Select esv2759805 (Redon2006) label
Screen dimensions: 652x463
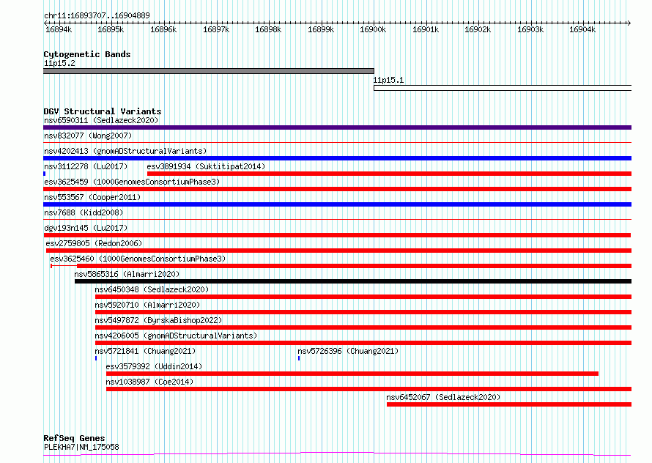[x=94, y=243]
